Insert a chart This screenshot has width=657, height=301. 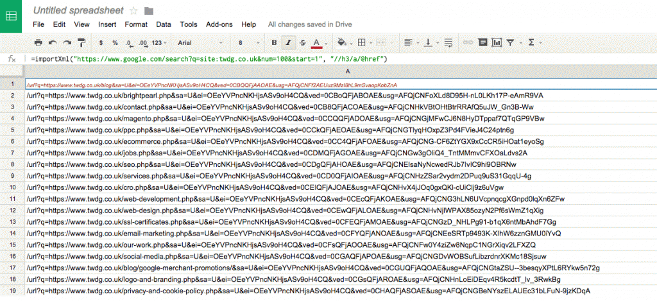point(497,43)
